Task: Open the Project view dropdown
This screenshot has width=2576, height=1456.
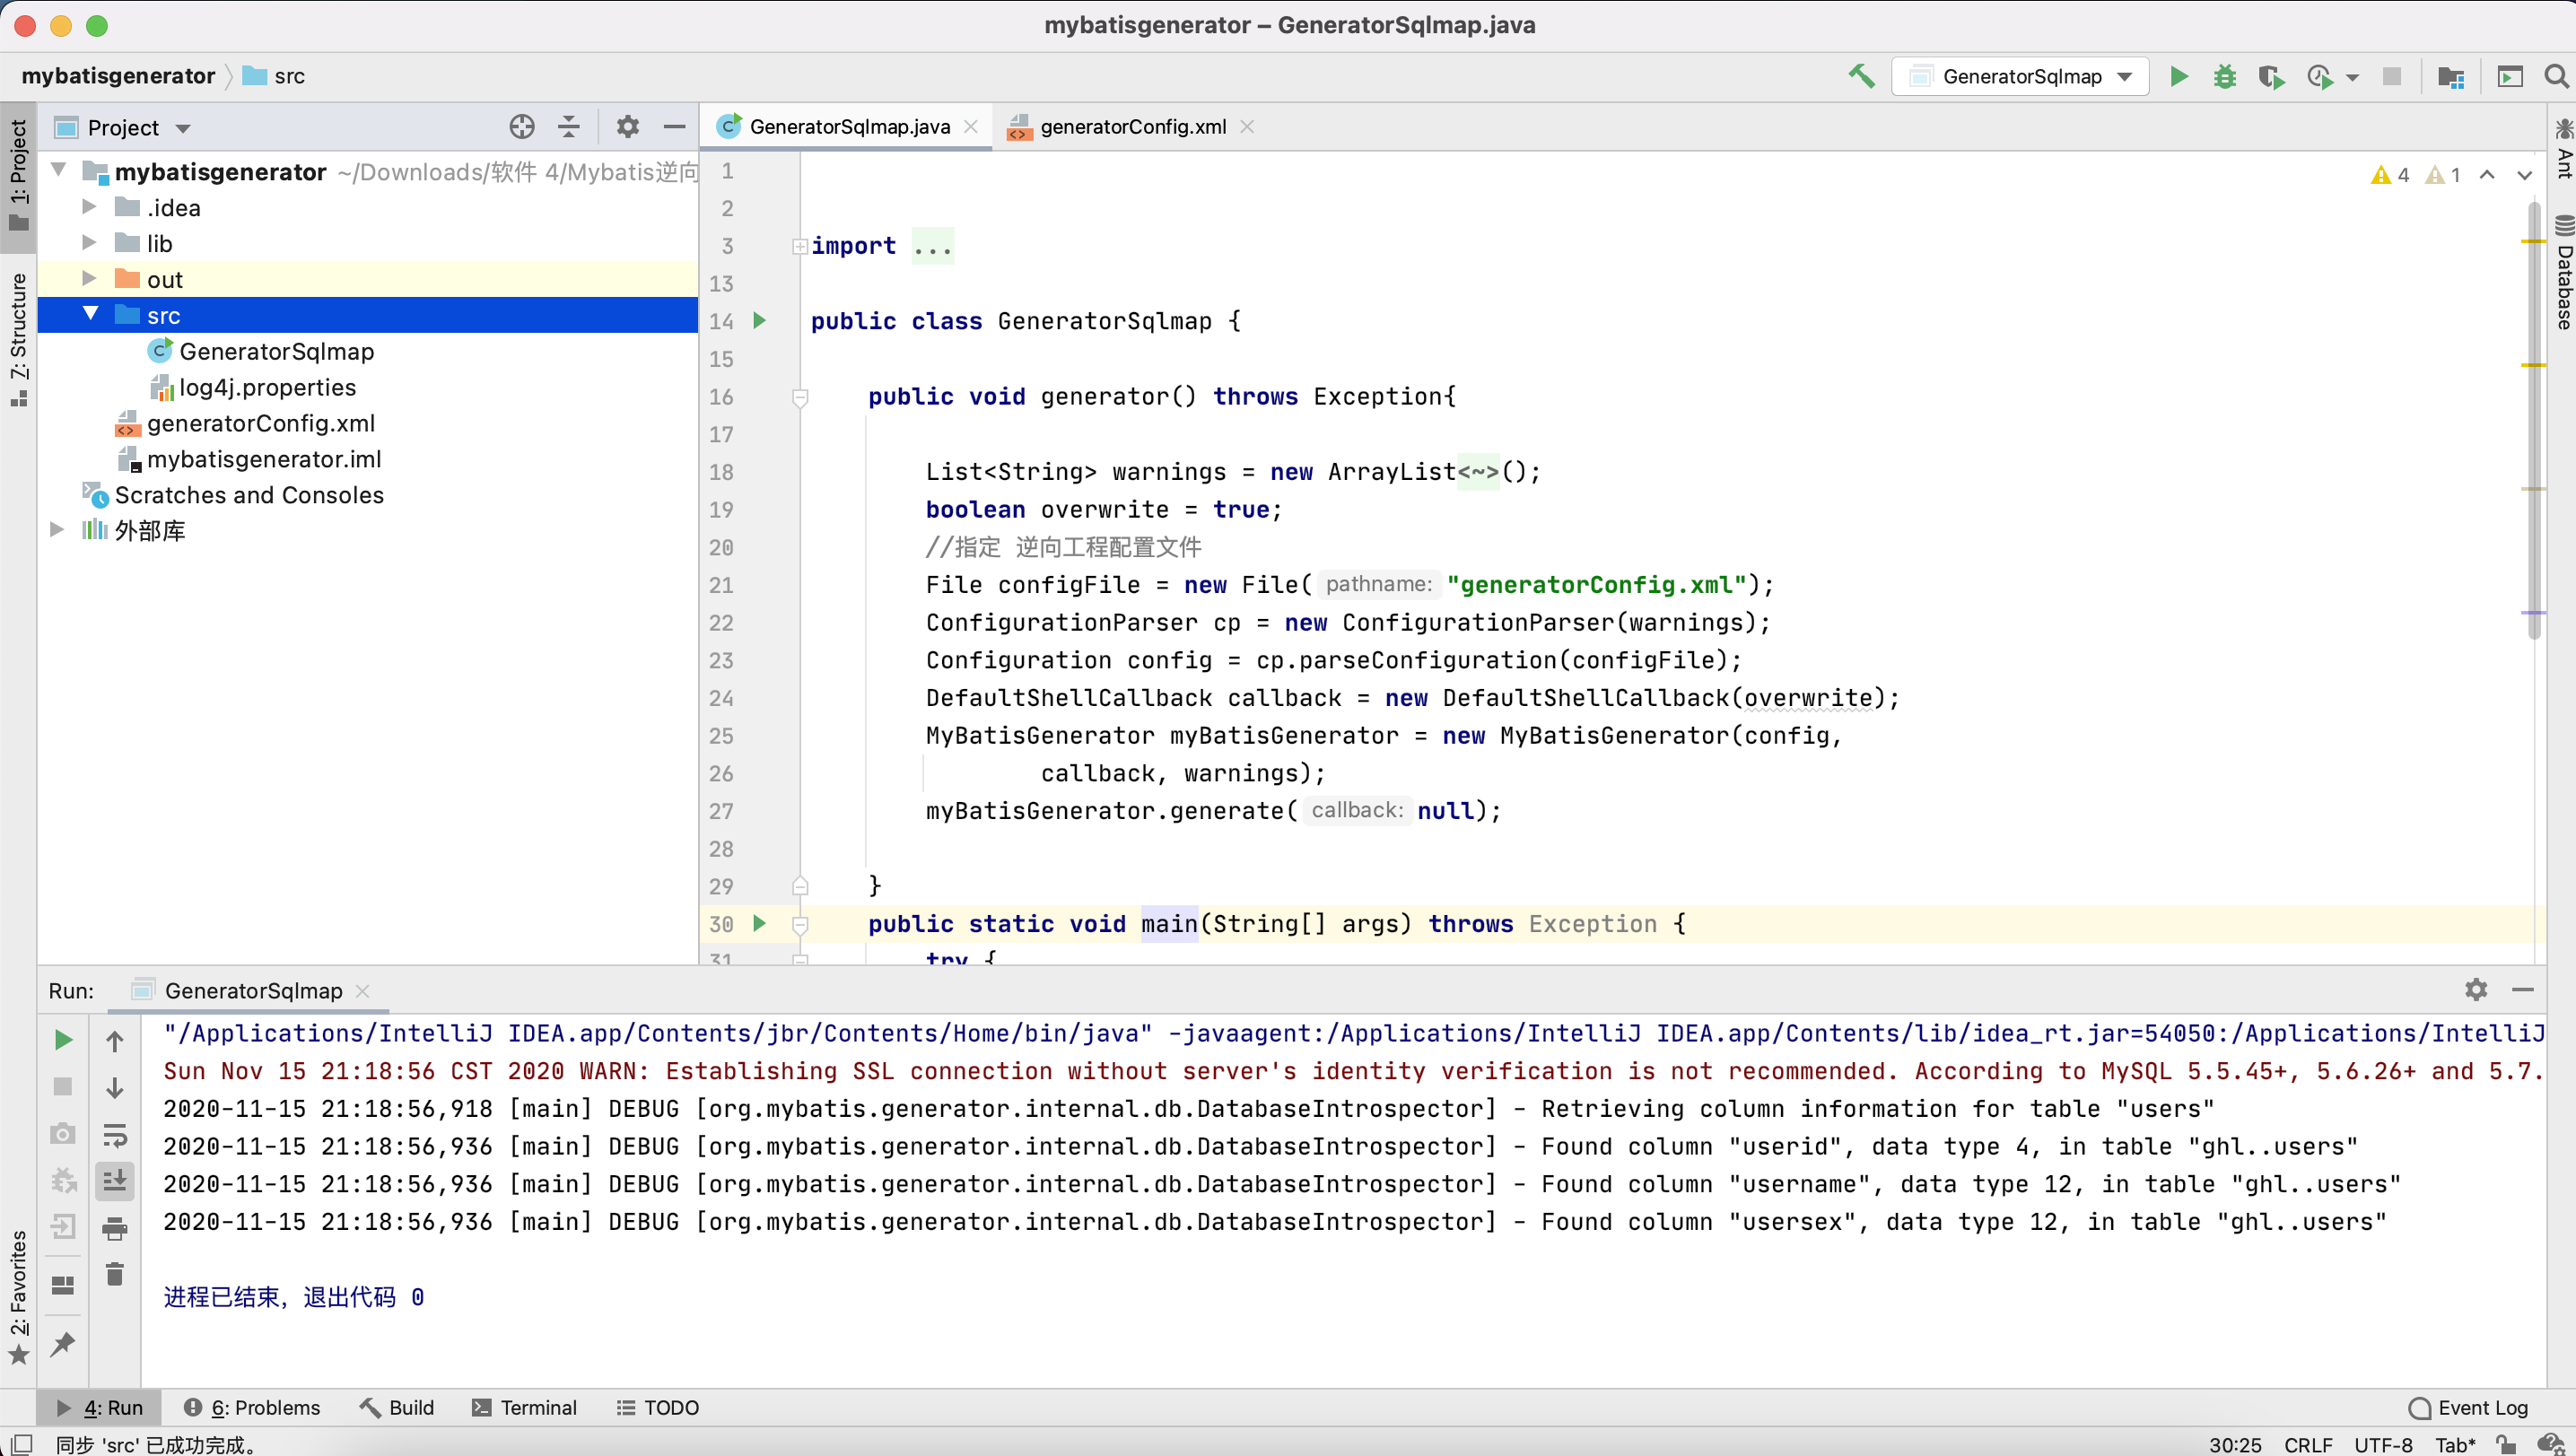Action: (183, 128)
